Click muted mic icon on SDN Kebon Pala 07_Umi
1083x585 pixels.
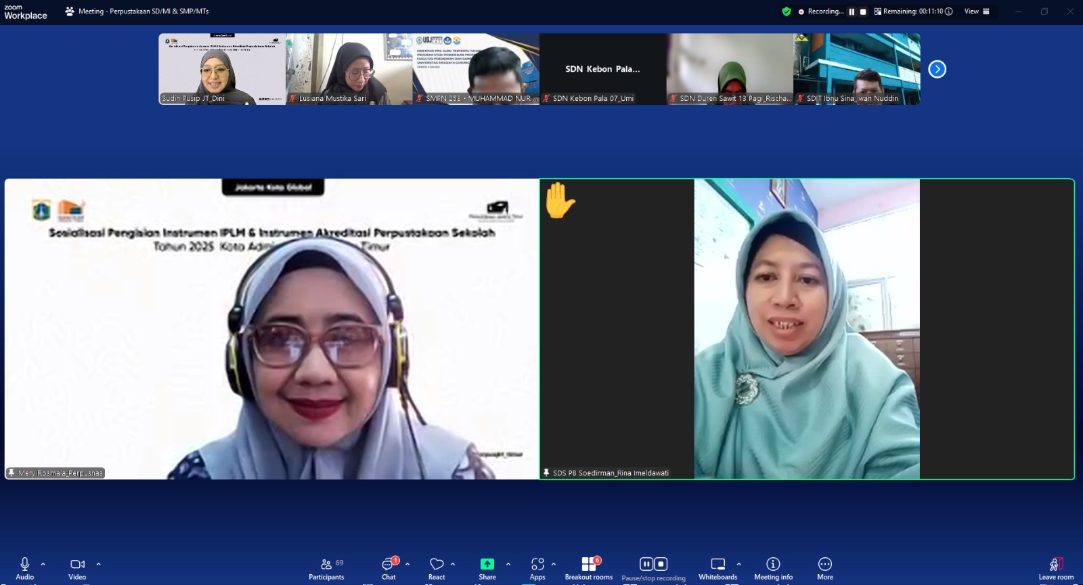point(546,98)
